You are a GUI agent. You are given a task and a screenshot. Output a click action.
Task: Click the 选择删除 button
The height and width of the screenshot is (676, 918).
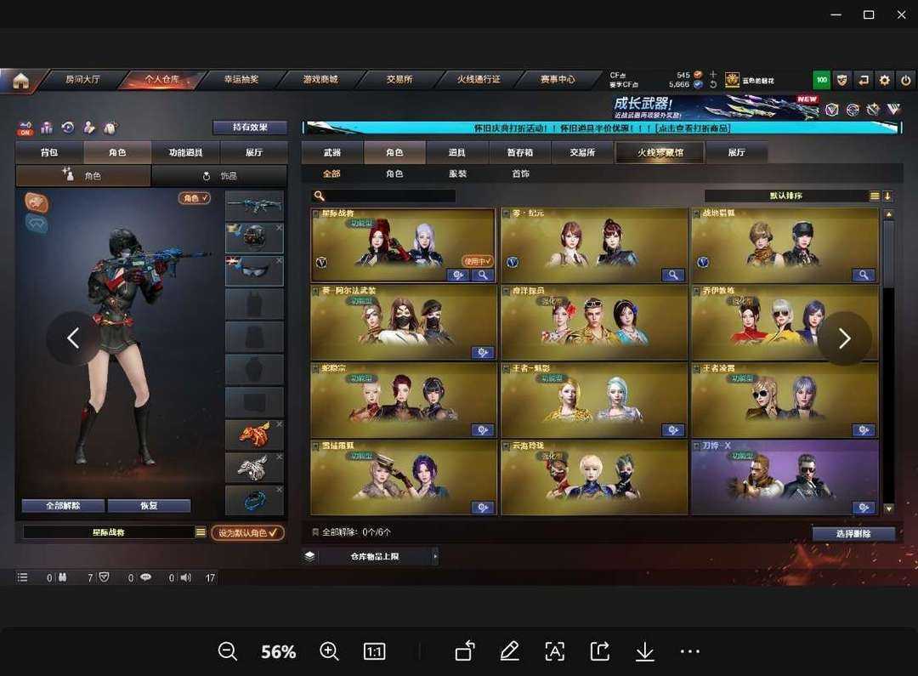[x=853, y=534]
